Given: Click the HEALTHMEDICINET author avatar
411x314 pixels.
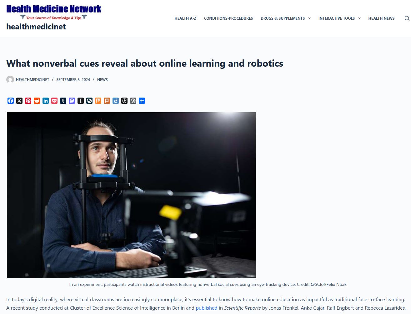Looking at the screenshot, I should click(x=10, y=79).
